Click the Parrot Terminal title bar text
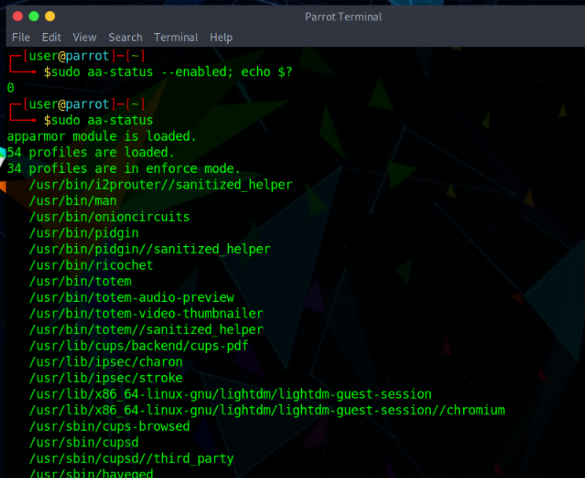585x478 pixels. click(x=343, y=17)
